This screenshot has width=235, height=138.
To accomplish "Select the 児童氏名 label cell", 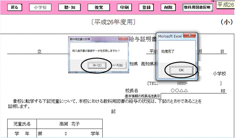I will (22, 124).
